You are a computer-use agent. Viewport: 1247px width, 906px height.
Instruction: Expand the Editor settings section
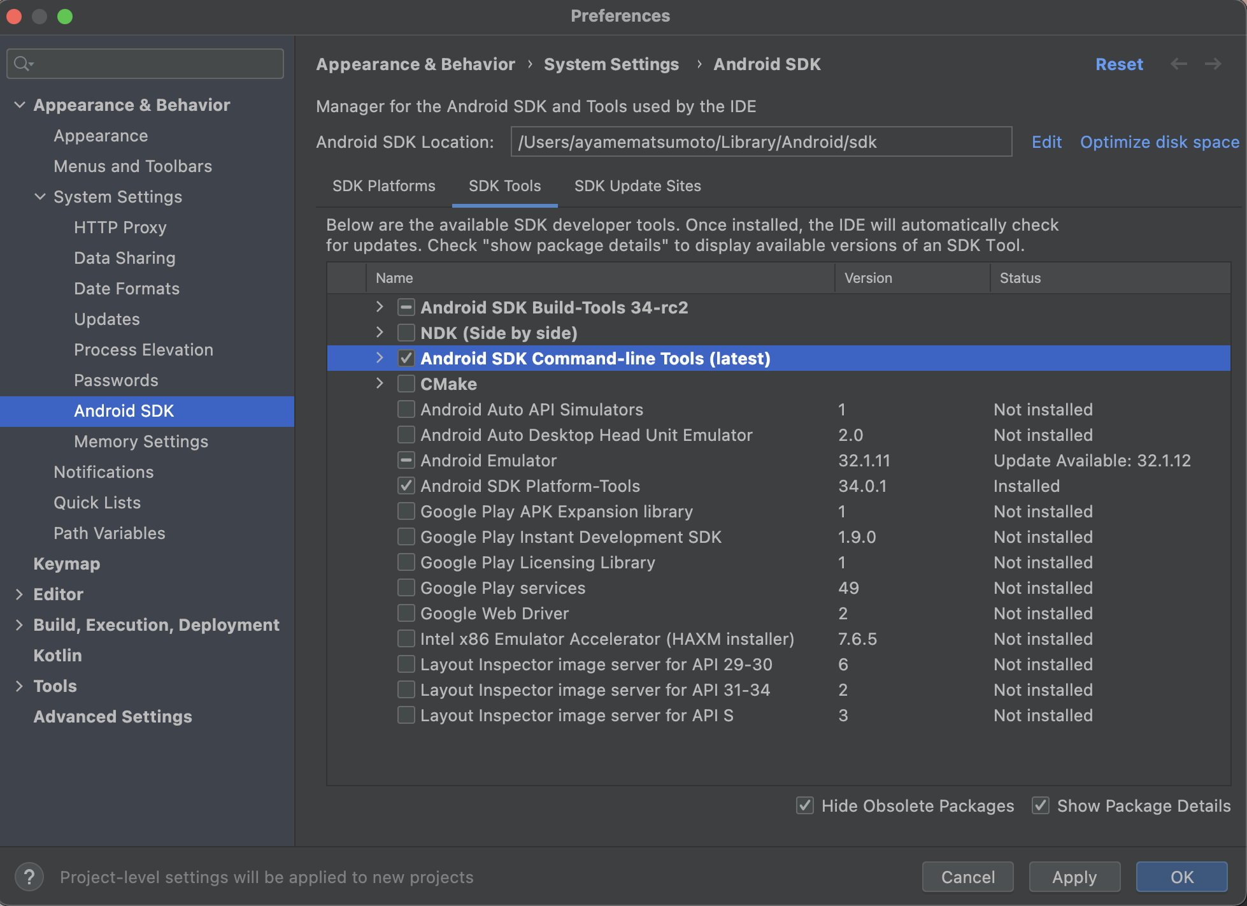(20, 594)
